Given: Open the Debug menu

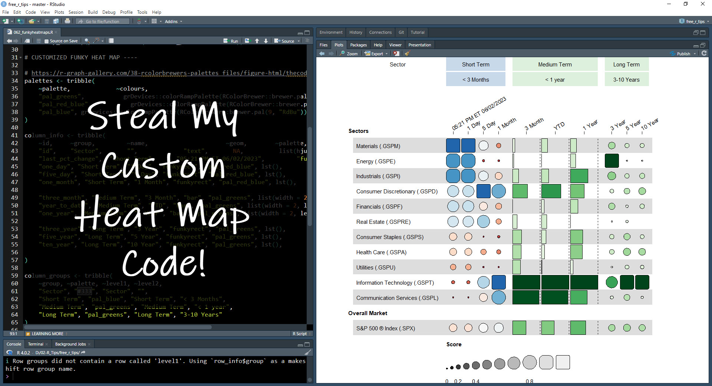Looking at the screenshot, I should [109, 12].
